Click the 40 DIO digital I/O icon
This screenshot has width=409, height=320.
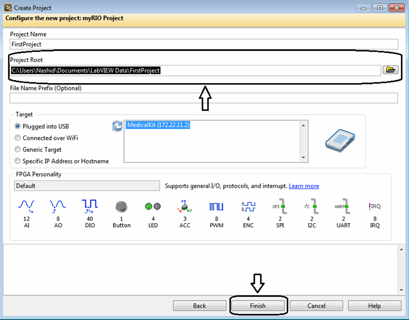(x=89, y=210)
